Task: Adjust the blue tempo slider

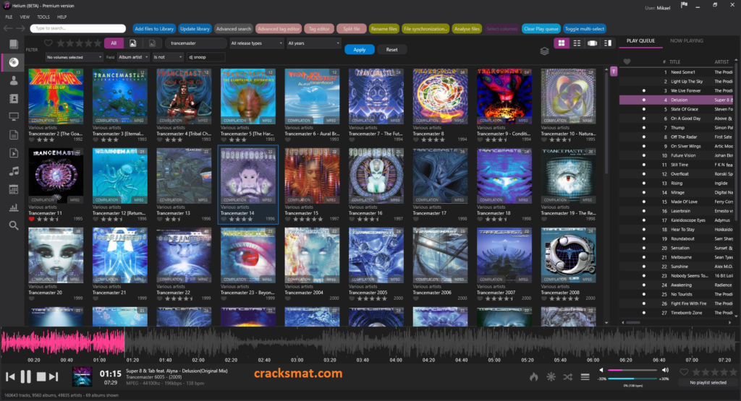Action: pyautogui.click(x=632, y=379)
